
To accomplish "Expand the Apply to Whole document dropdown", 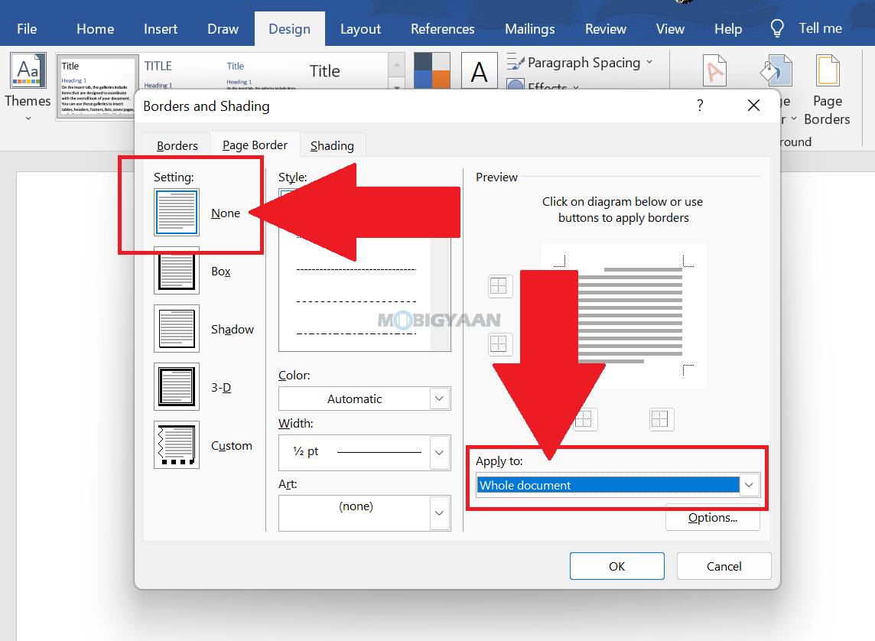I will click(x=617, y=485).
